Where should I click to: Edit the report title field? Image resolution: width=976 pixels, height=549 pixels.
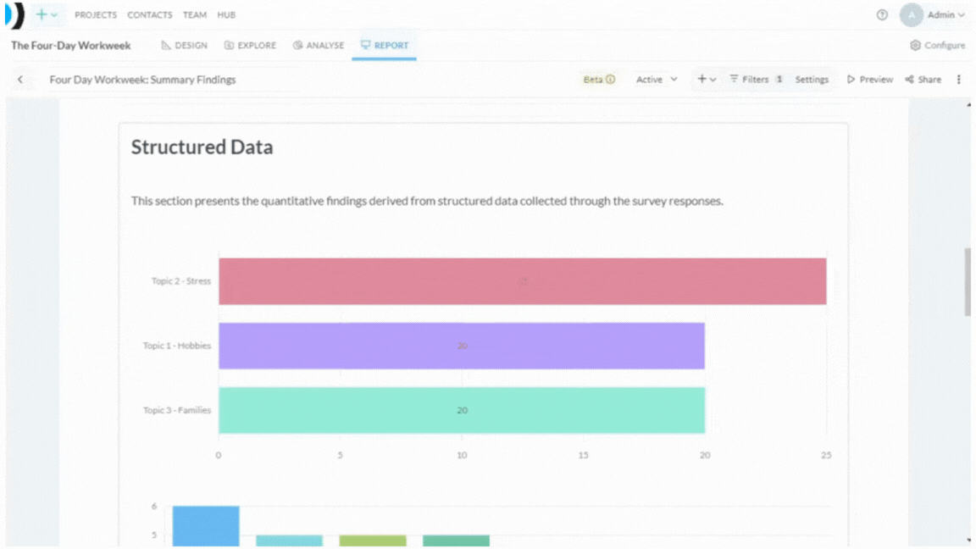tap(173, 80)
